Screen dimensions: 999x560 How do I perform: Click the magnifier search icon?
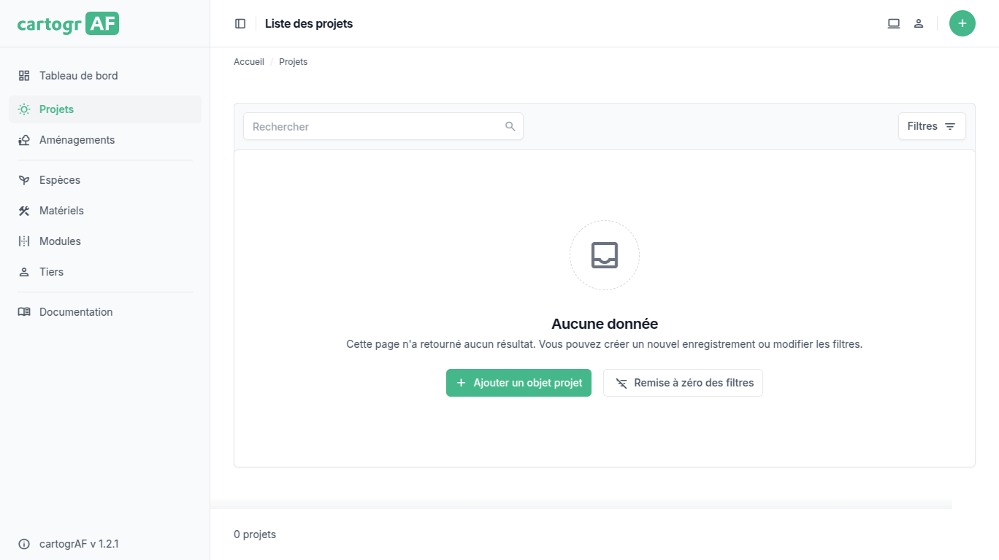pos(510,126)
